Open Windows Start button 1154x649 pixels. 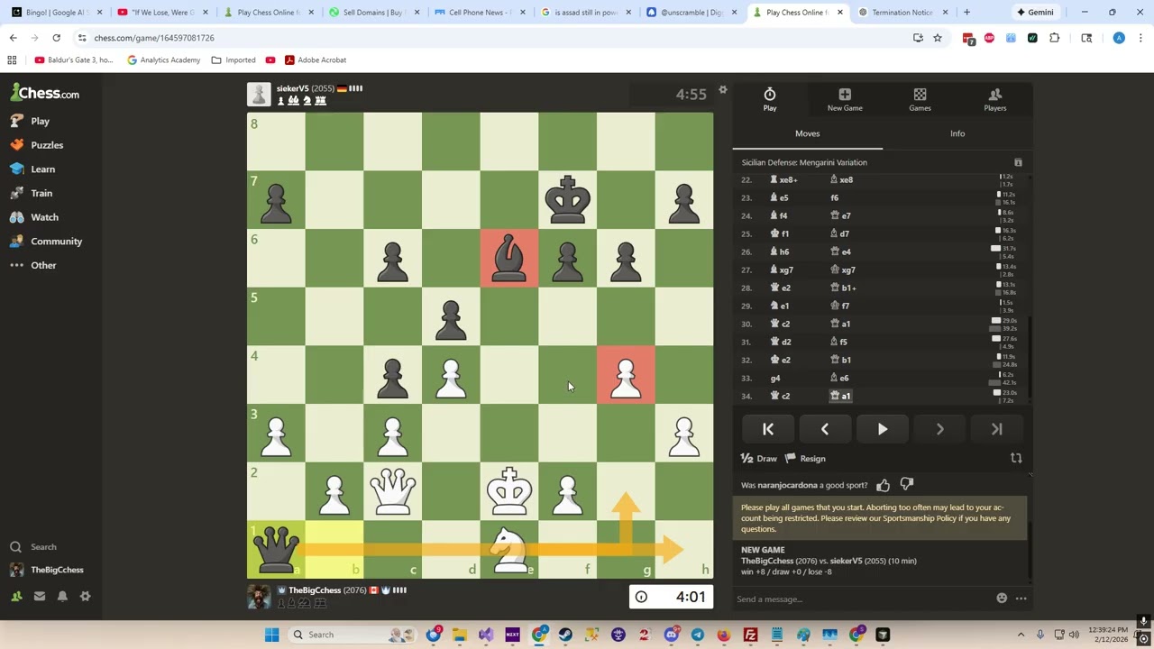271,635
